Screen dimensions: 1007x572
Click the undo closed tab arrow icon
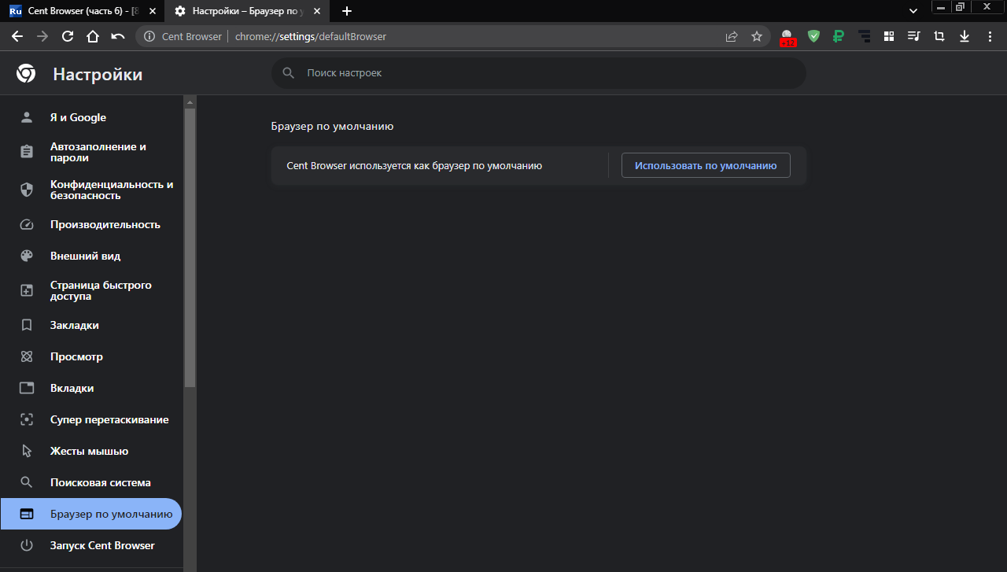(118, 36)
